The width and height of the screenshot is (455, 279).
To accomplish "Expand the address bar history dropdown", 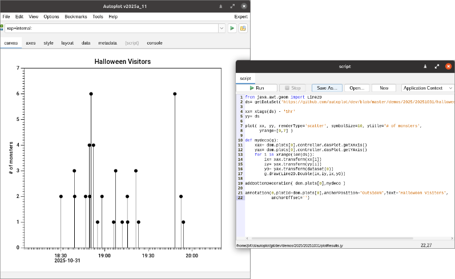I will pyautogui.click(x=221, y=28).
